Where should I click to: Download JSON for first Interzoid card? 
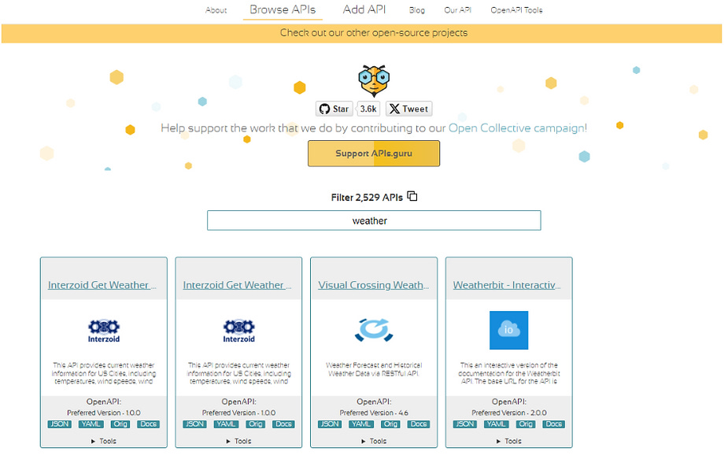60,424
